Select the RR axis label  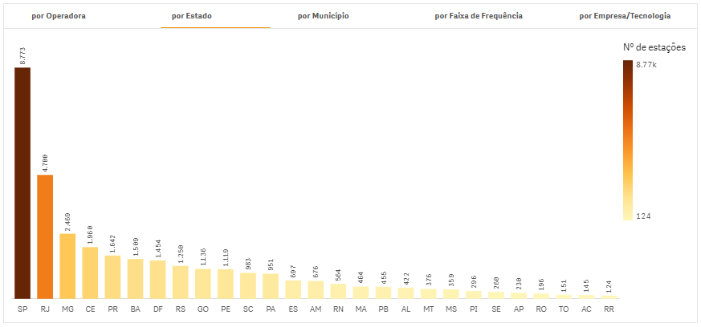click(609, 308)
